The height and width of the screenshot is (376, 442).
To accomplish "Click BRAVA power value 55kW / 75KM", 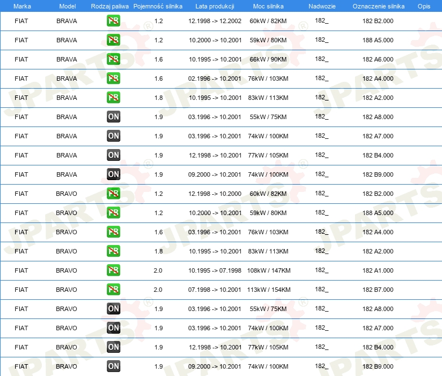I will [268, 117].
